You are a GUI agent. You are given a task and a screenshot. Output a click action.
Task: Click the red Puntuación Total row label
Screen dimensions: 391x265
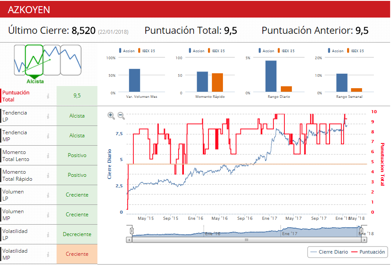pos(16,96)
